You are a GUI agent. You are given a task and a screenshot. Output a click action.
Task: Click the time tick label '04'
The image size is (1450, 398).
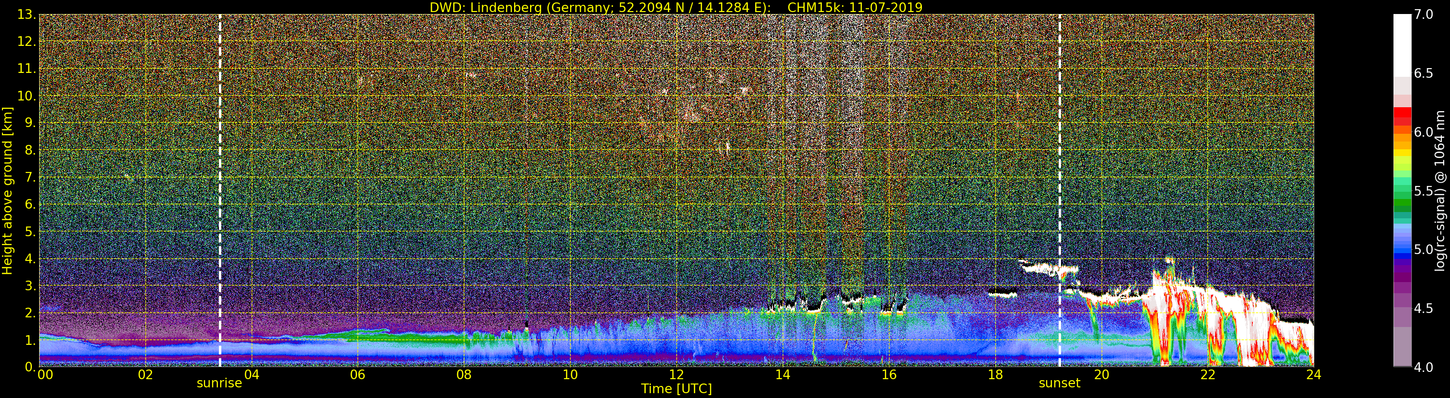[252, 375]
